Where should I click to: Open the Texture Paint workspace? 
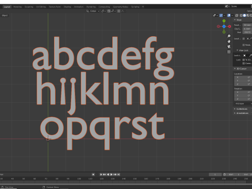(x=55, y=7)
